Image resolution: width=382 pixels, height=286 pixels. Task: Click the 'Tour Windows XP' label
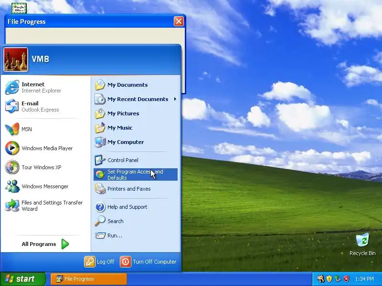42,167
